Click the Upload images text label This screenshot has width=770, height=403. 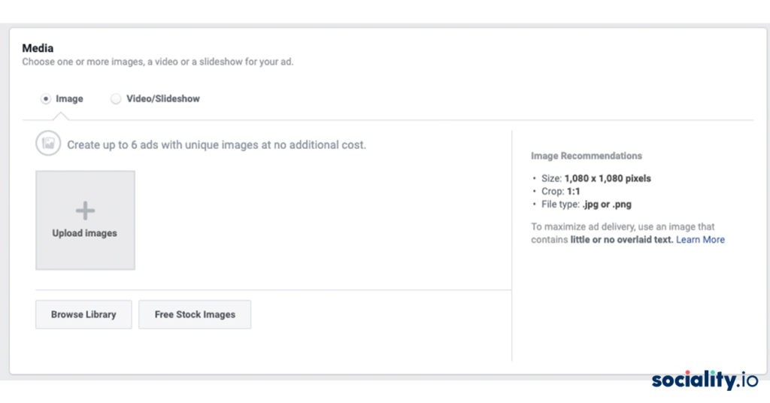(84, 233)
